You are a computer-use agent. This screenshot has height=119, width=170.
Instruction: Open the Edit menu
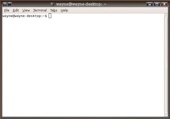point(16,10)
